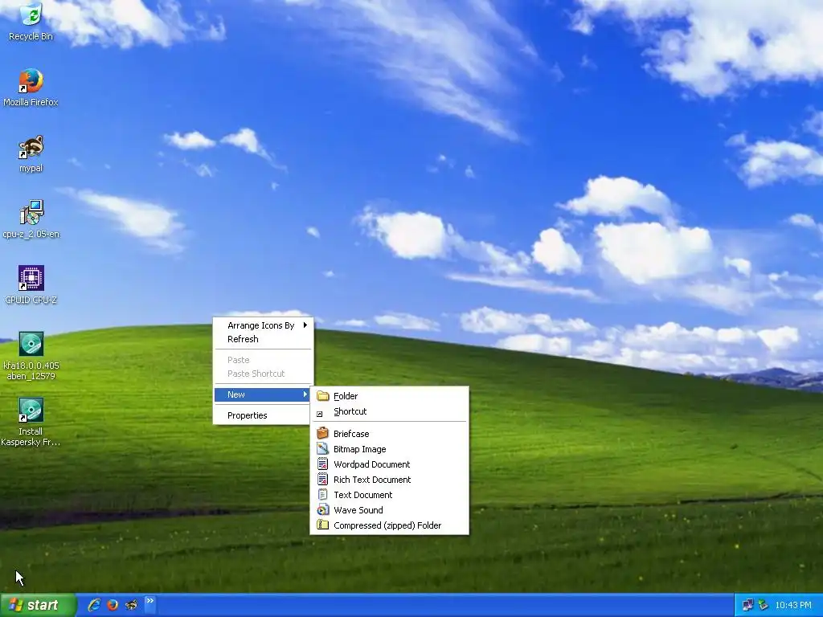
Task: Create a new Bitmap Image
Action: point(390,449)
